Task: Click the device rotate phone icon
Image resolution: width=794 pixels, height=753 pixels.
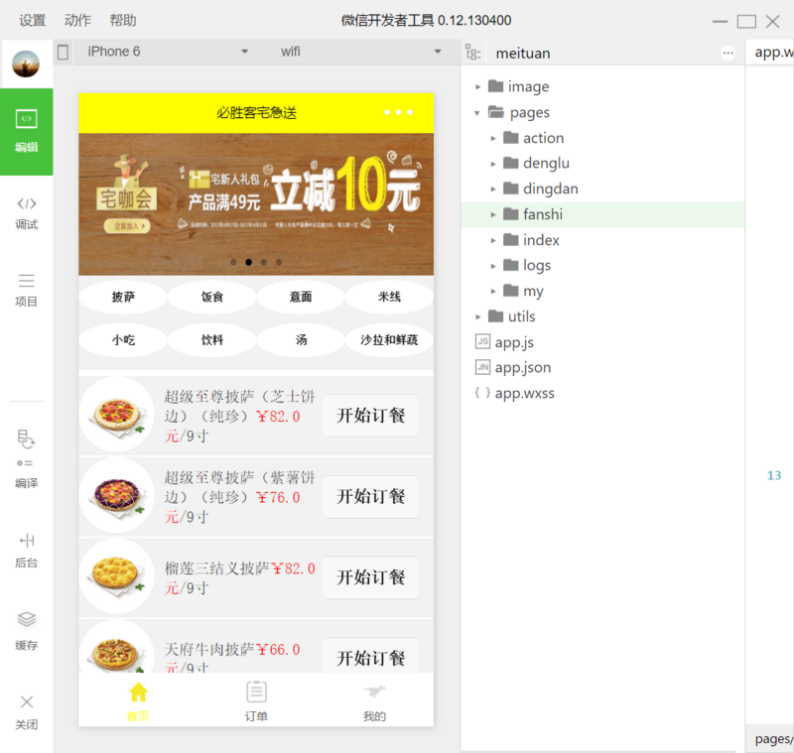Action: 63,53
